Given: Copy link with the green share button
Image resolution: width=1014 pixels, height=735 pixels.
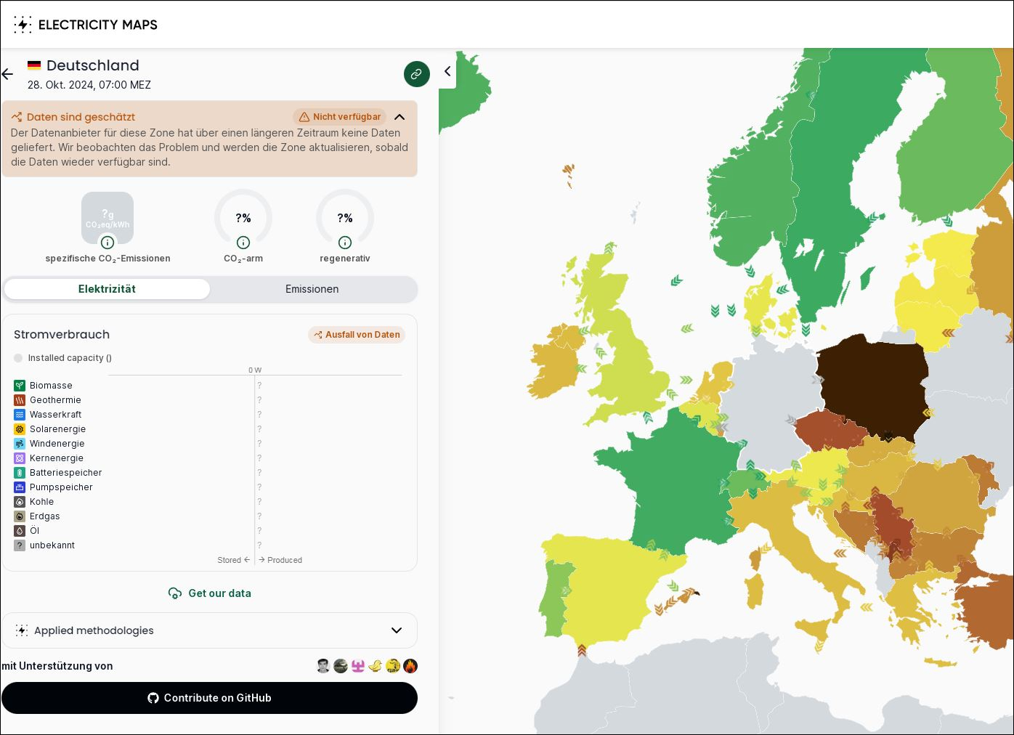Looking at the screenshot, I should point(417,74).
